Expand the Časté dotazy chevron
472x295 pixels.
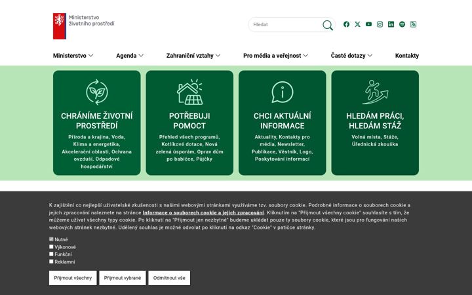point(370,55)
